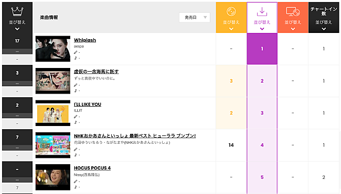Click the aespa artist name

[x=79, y=46]
